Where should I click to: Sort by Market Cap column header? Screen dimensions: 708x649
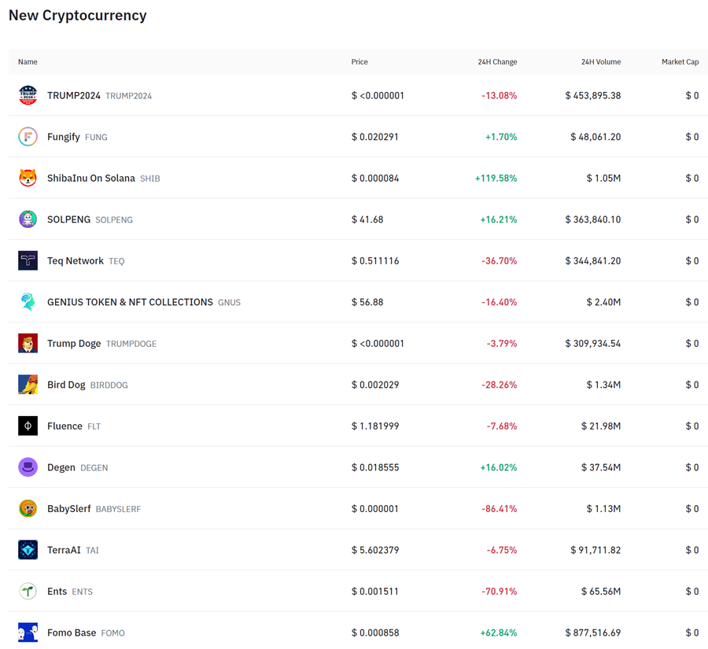(680, 62)
